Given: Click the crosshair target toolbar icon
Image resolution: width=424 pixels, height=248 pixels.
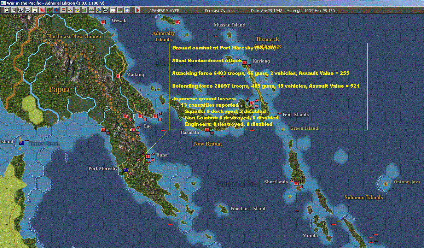Looking at the screenshot, I should (105, 10).
